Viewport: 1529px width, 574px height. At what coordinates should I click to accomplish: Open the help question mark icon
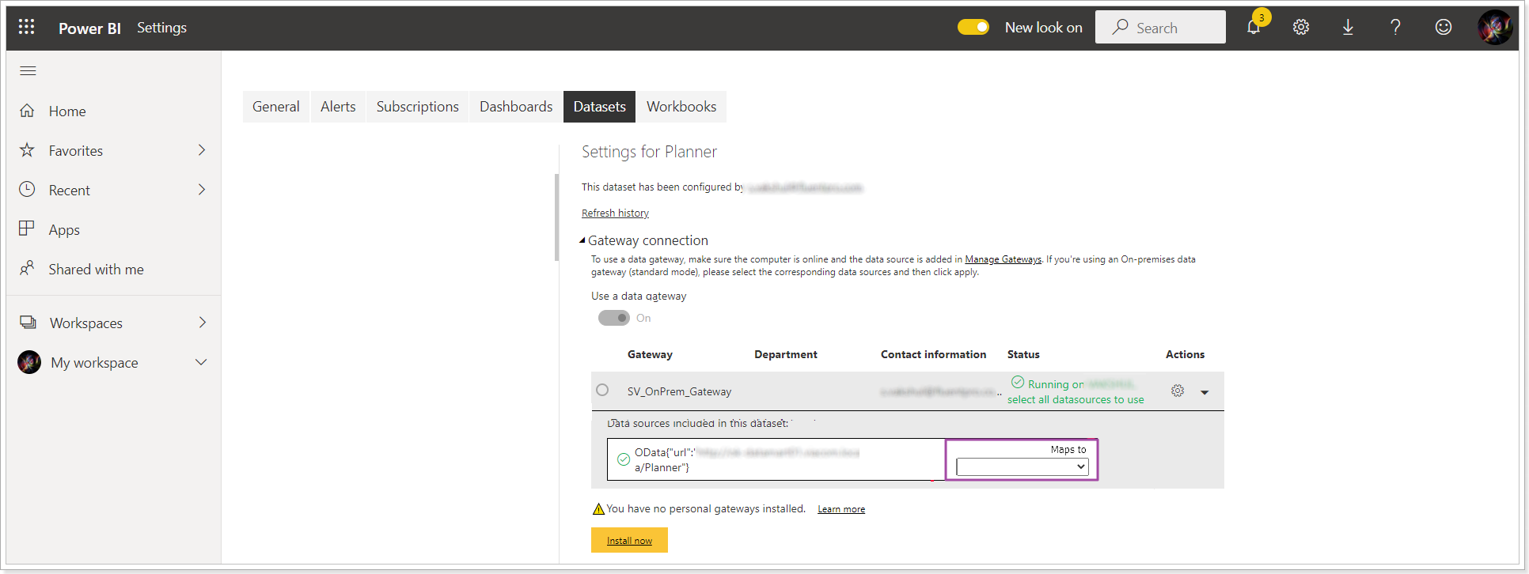[1395, 28]
